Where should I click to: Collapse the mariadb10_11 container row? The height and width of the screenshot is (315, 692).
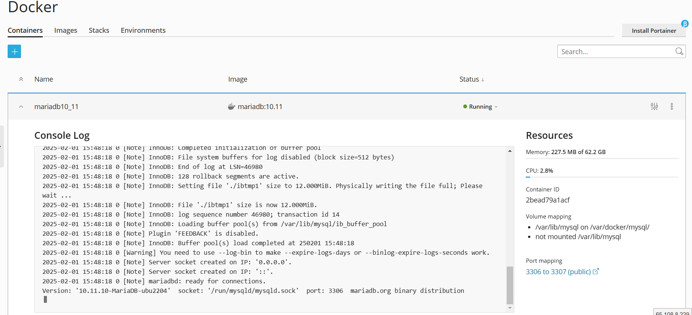click(21, 107)
